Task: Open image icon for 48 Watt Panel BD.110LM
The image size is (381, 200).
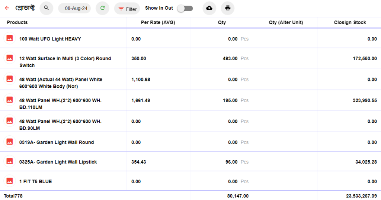Action: 9,100
